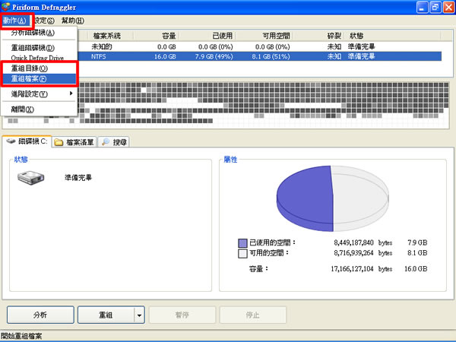Sort by 容量 column header
456x342 pixels.
point(157,36)
